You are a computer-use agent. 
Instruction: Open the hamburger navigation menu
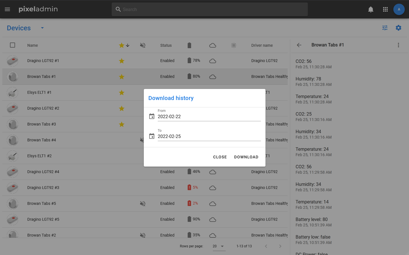[7, 9]
